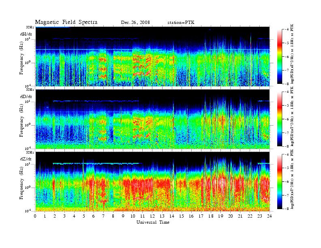Click the 'station=PTK' label
The image size is (321, 248).
181,23
